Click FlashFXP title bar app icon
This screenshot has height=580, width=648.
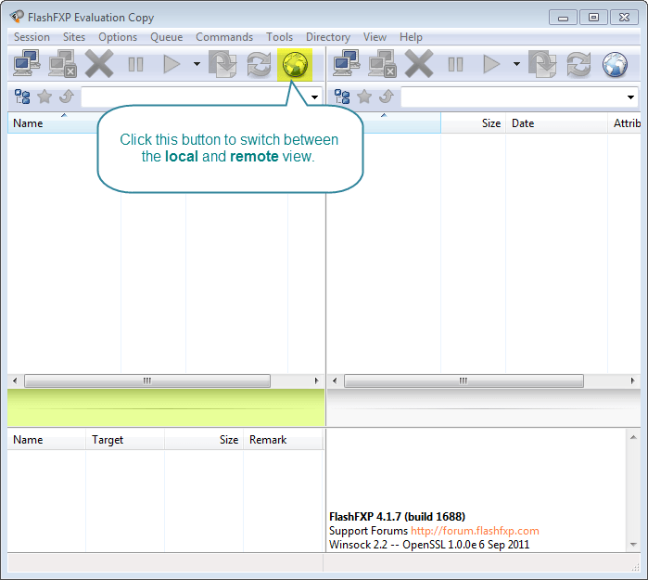(x=17, y=17)
